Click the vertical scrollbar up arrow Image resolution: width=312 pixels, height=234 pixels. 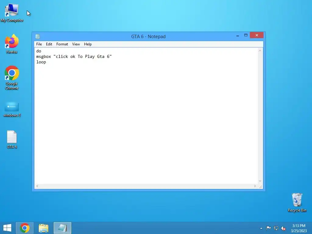tap(260, 51)
